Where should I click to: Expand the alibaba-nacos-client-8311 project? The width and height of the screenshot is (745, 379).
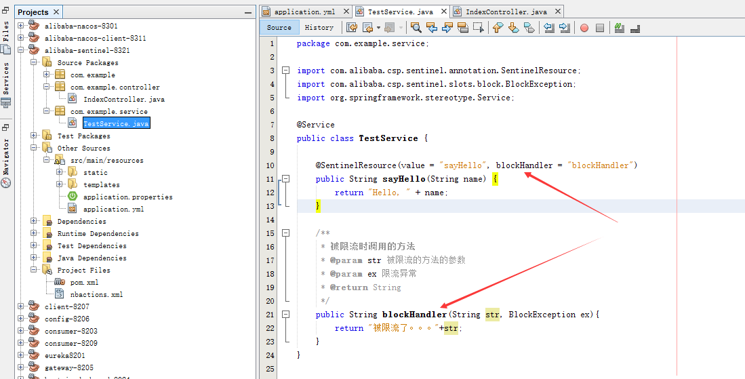click(x=21, y=38)
